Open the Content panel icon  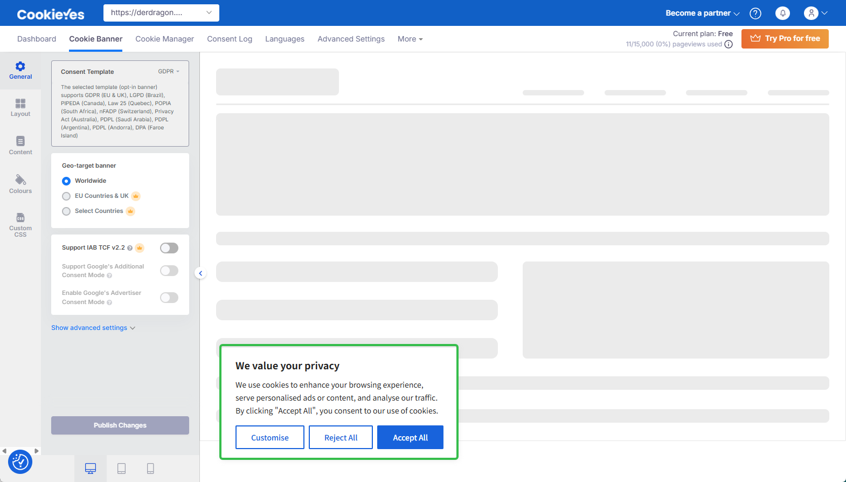coord(20,142)
